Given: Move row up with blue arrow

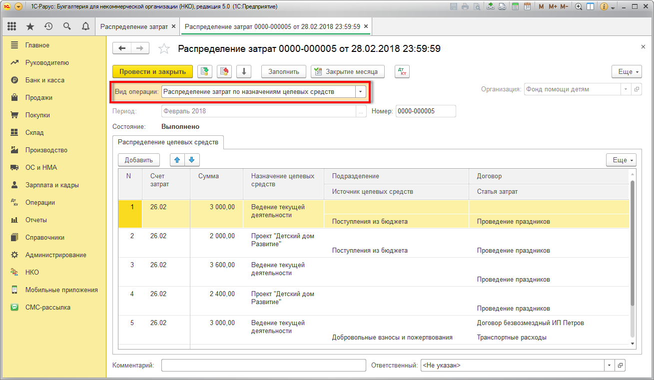Looking at the screenshot, I should point(177,160).
